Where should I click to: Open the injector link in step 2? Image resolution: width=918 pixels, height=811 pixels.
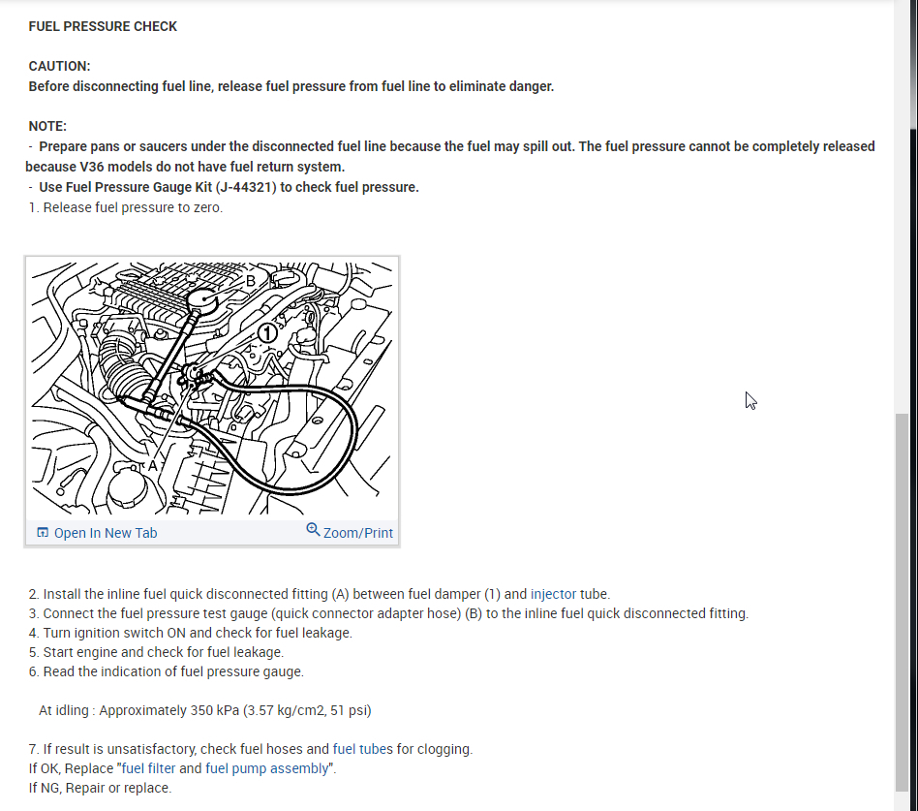pyautogui.click(x=553, y=594)
